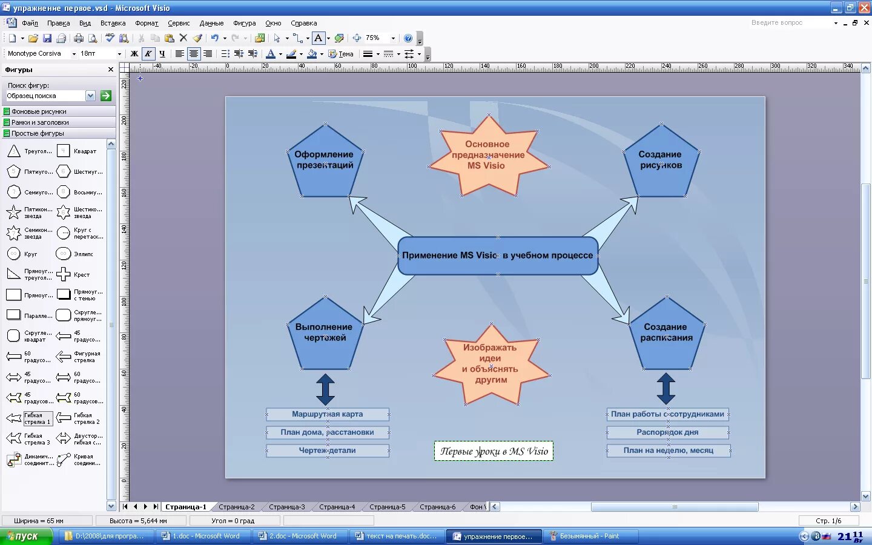Open the Формат menu
This screenshot has width=872, height=545.
pyautogui.click(x=147, y=23)
